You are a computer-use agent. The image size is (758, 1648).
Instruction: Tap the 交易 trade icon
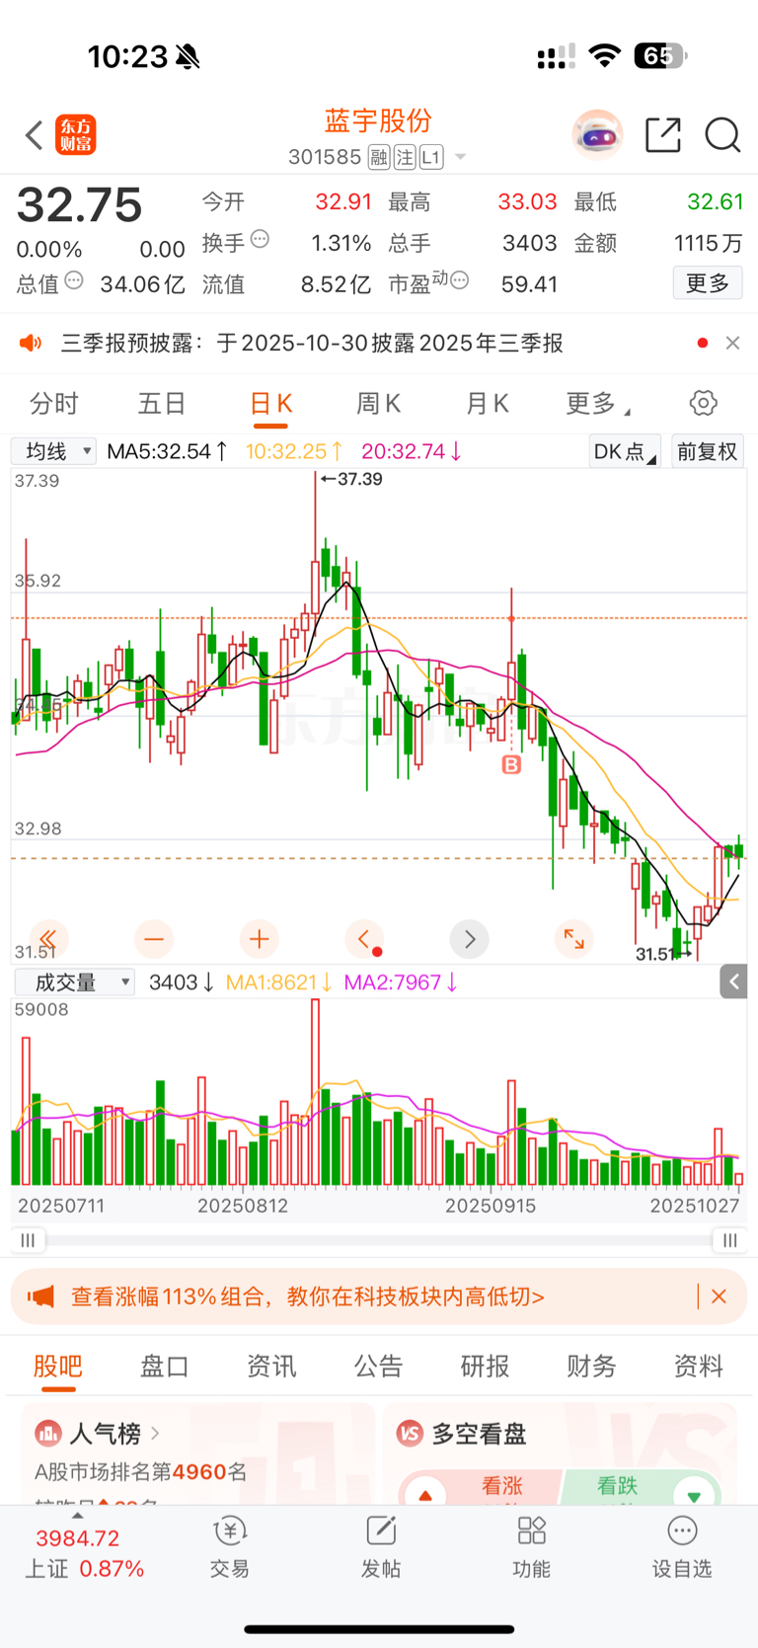(230, 1548)
